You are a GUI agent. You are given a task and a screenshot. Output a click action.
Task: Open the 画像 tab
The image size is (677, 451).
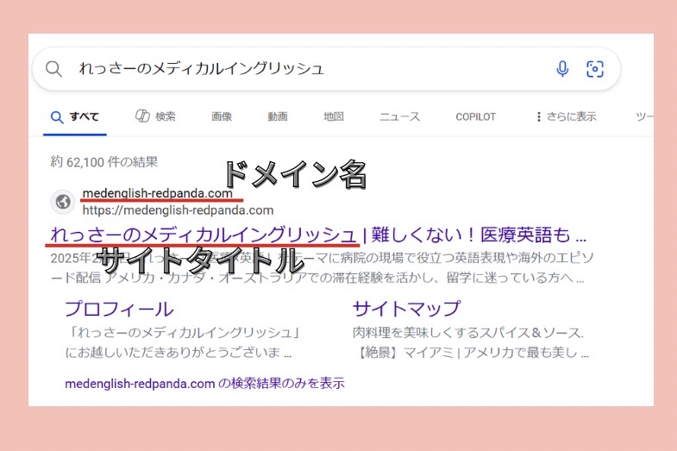(x=222, y=116)
